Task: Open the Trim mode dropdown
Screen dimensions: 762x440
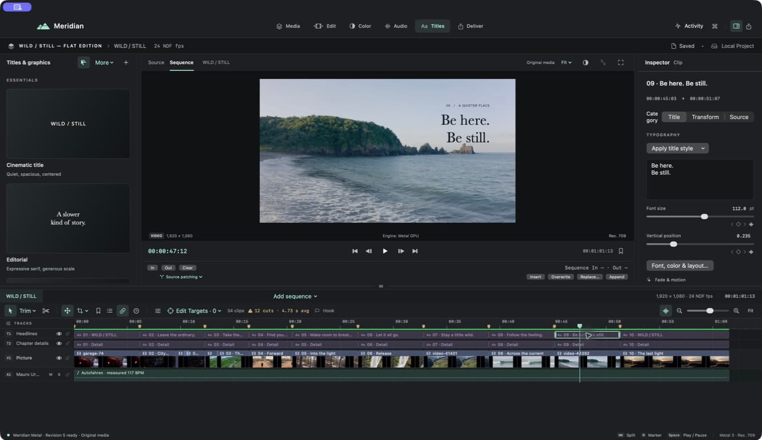Action: (x=28, y=311)
